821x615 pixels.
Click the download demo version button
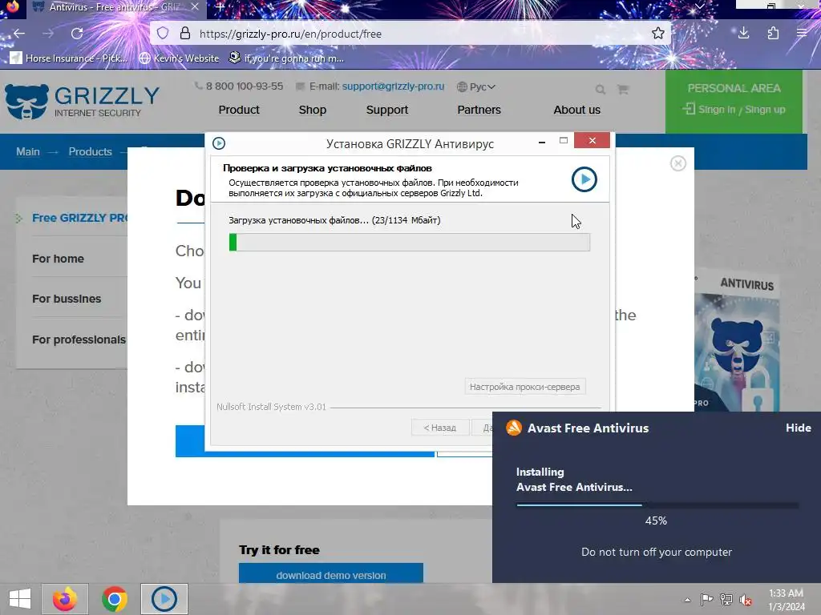[x=331, y=573]
